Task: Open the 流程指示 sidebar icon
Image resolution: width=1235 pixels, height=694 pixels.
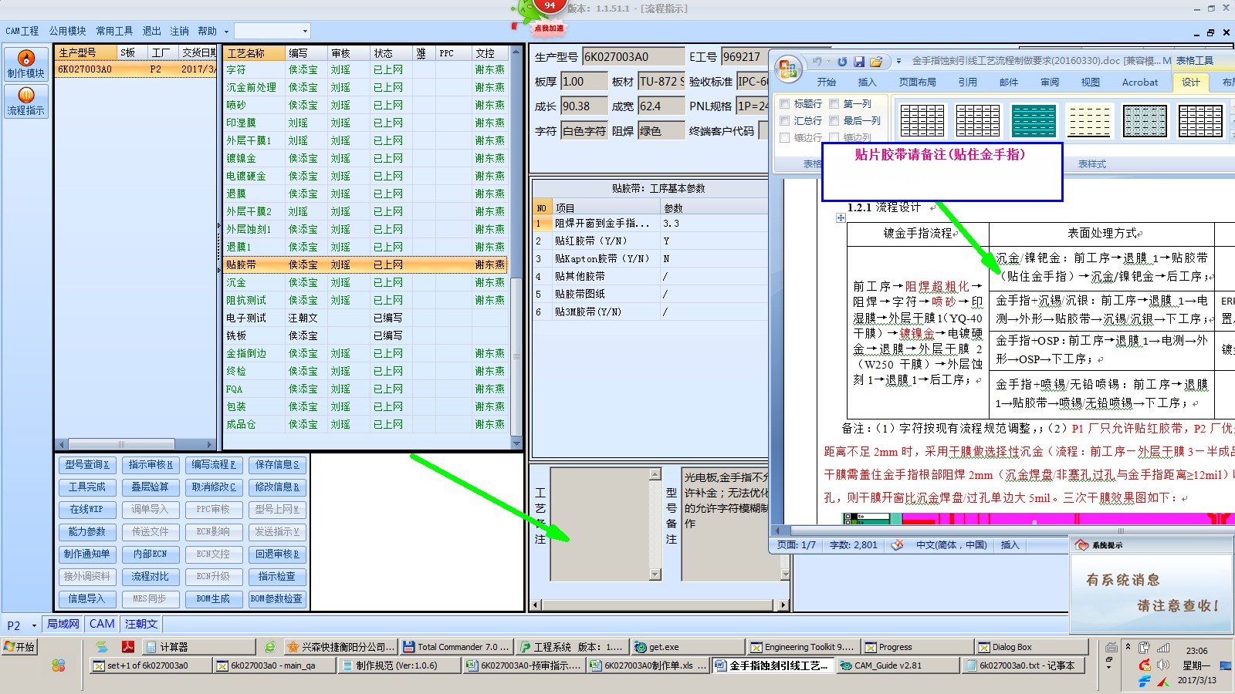Action: coord(26,101)
